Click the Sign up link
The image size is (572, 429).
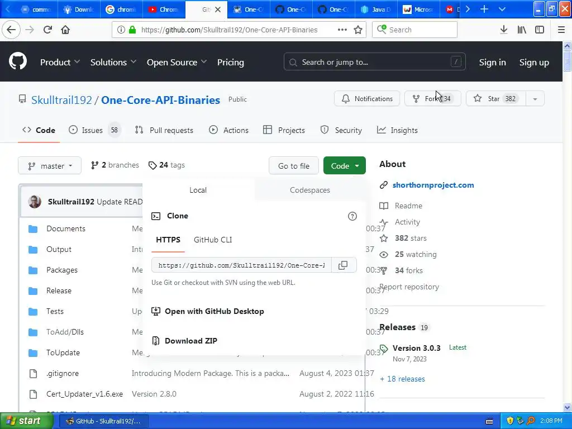pos(534,63)
